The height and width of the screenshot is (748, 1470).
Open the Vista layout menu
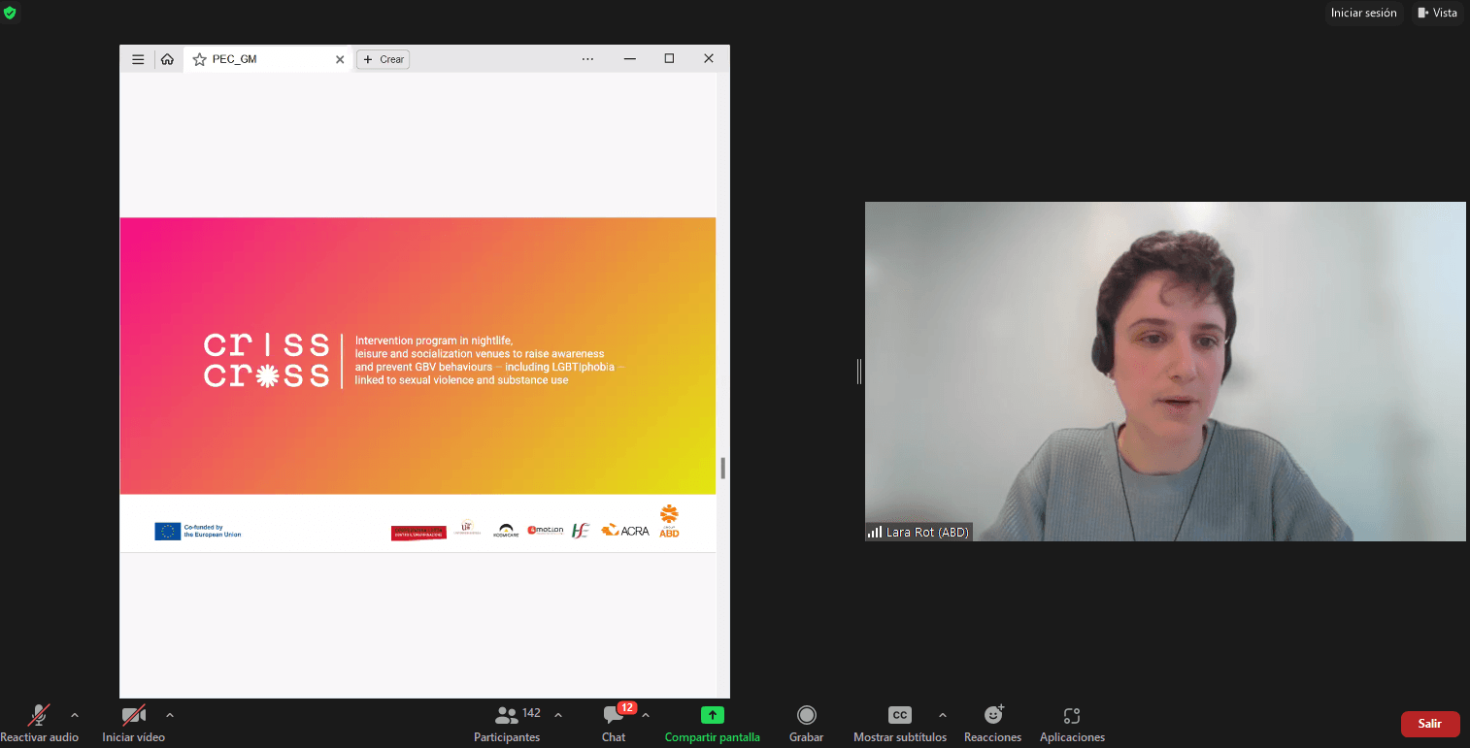point(1437,13)
